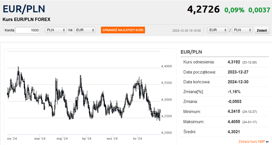This screenshot has width=272, height=145.
Task: Click the Kwota label
Action: [x=9, y=30]
